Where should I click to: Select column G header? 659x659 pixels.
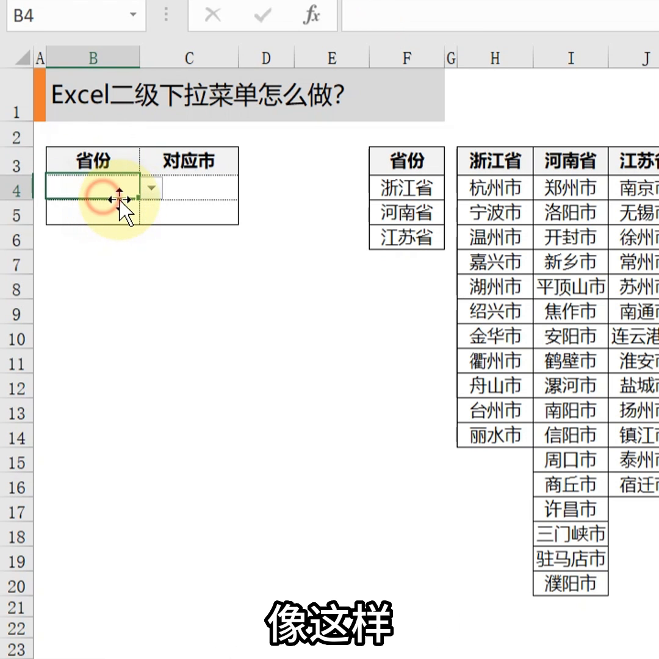[451, 58]
